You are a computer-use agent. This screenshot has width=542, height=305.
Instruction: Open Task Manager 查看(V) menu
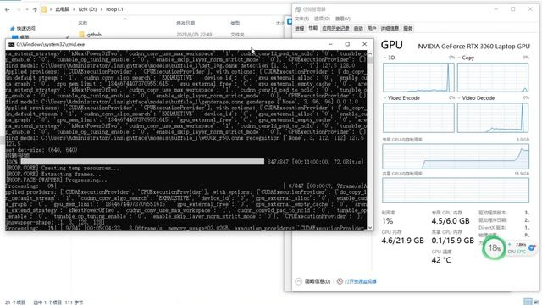click(x=342, y=19)
